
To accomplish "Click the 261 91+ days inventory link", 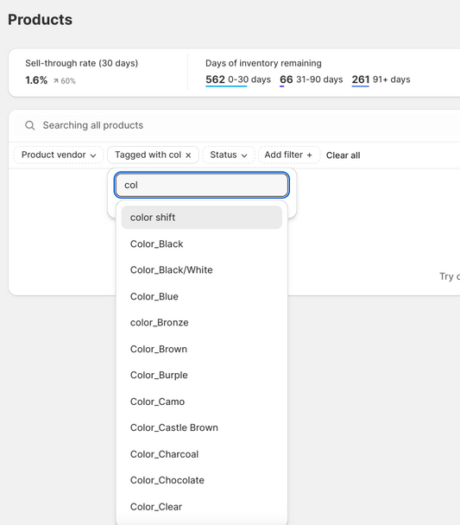I will coord(381,79).
